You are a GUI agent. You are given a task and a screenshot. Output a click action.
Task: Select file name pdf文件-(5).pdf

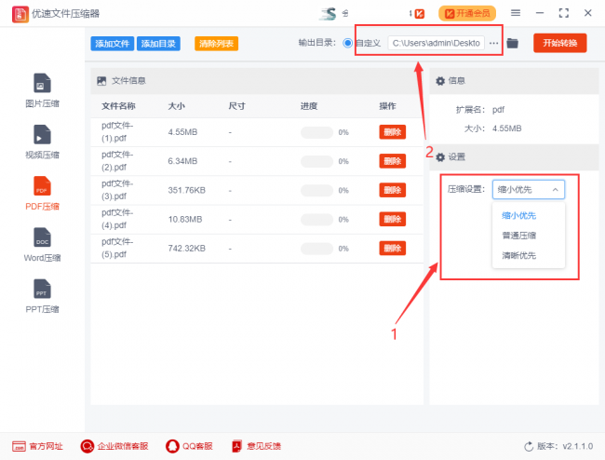117,248
